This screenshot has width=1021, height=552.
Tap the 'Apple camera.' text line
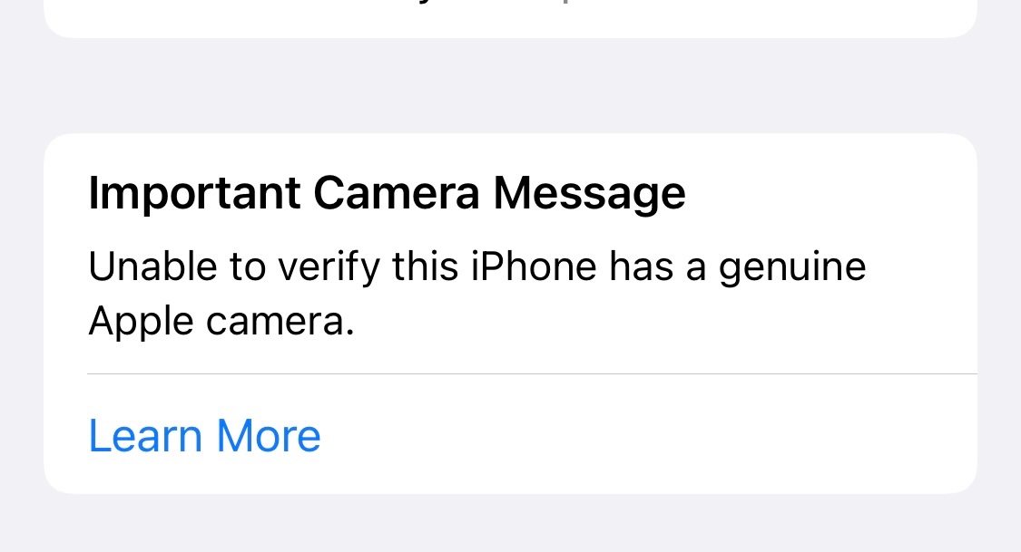click(221, 321)
